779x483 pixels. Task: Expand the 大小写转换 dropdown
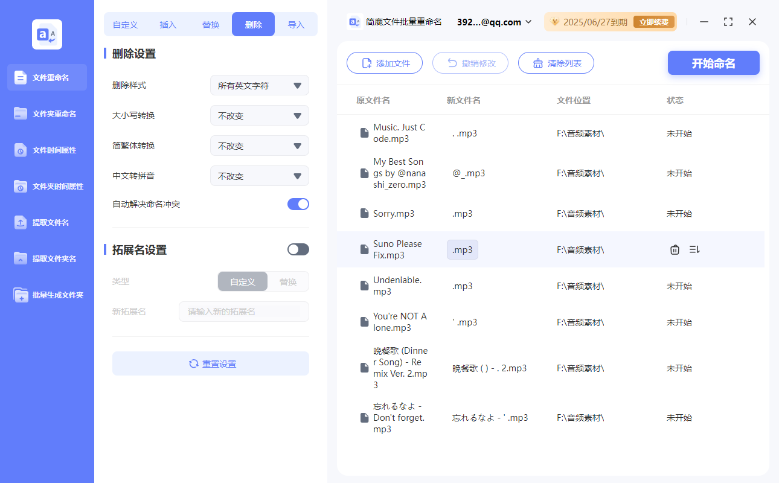pyautogui.click(x=259, y=115)
